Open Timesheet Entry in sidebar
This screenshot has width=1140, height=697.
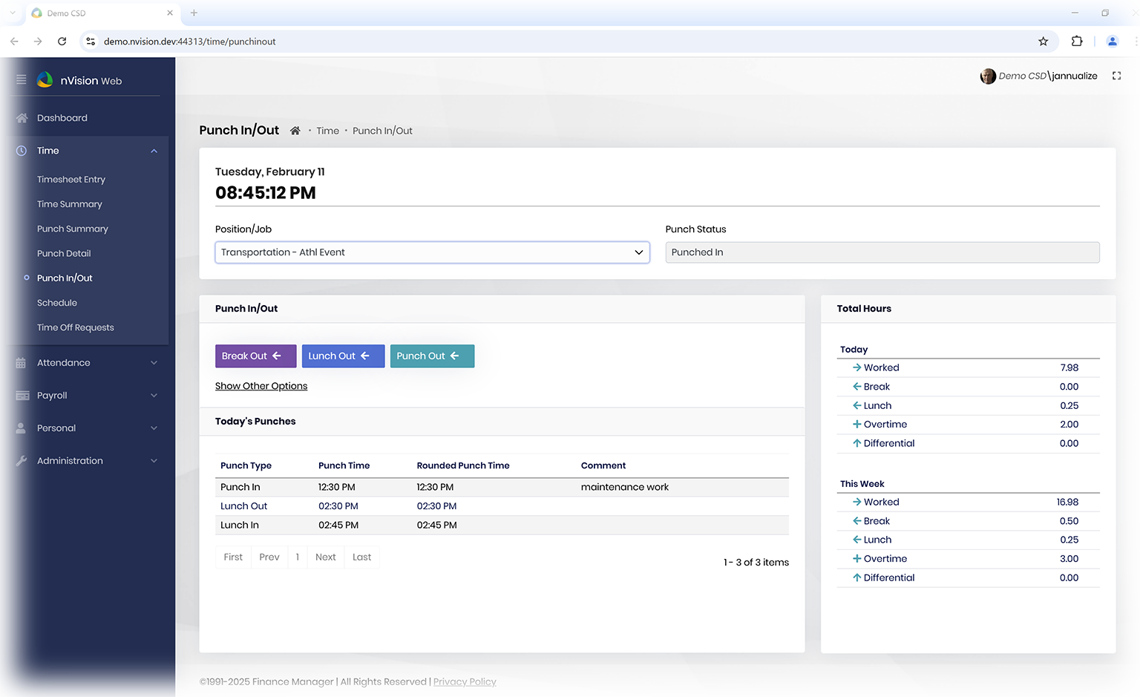tap(71, 180)
